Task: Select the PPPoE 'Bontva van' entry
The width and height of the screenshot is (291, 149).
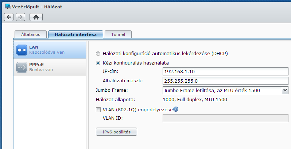Action: point(50,67)
